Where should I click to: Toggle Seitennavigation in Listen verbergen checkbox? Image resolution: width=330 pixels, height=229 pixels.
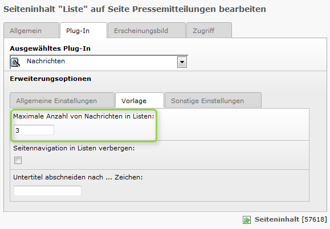click(18, 161)
